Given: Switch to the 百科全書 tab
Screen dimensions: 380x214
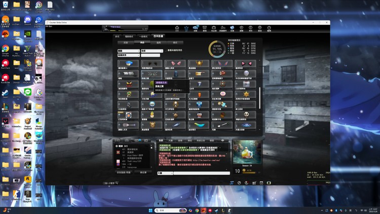Looking at the screenshot, I should pos(159,37).
